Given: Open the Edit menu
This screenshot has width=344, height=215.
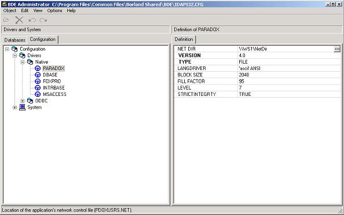Looking at the screenshot, I should click(24, 10).
